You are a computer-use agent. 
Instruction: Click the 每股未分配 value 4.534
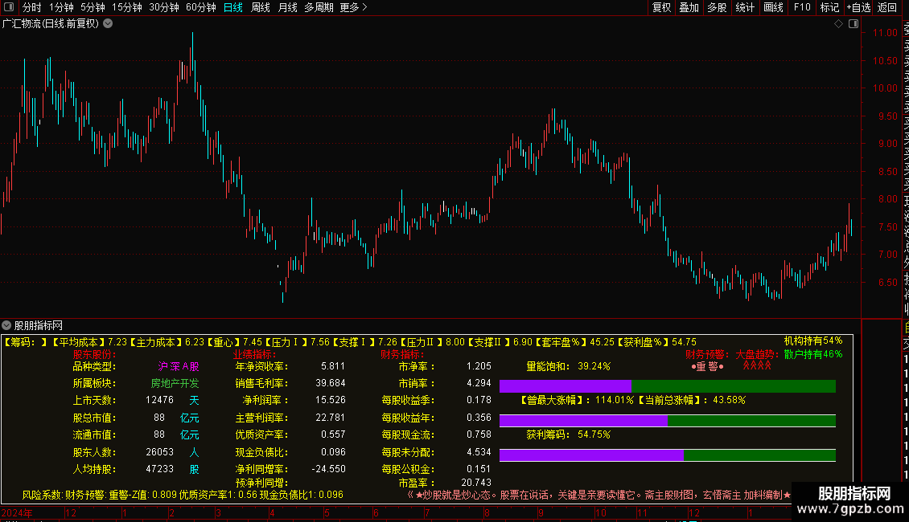point(479,452)
